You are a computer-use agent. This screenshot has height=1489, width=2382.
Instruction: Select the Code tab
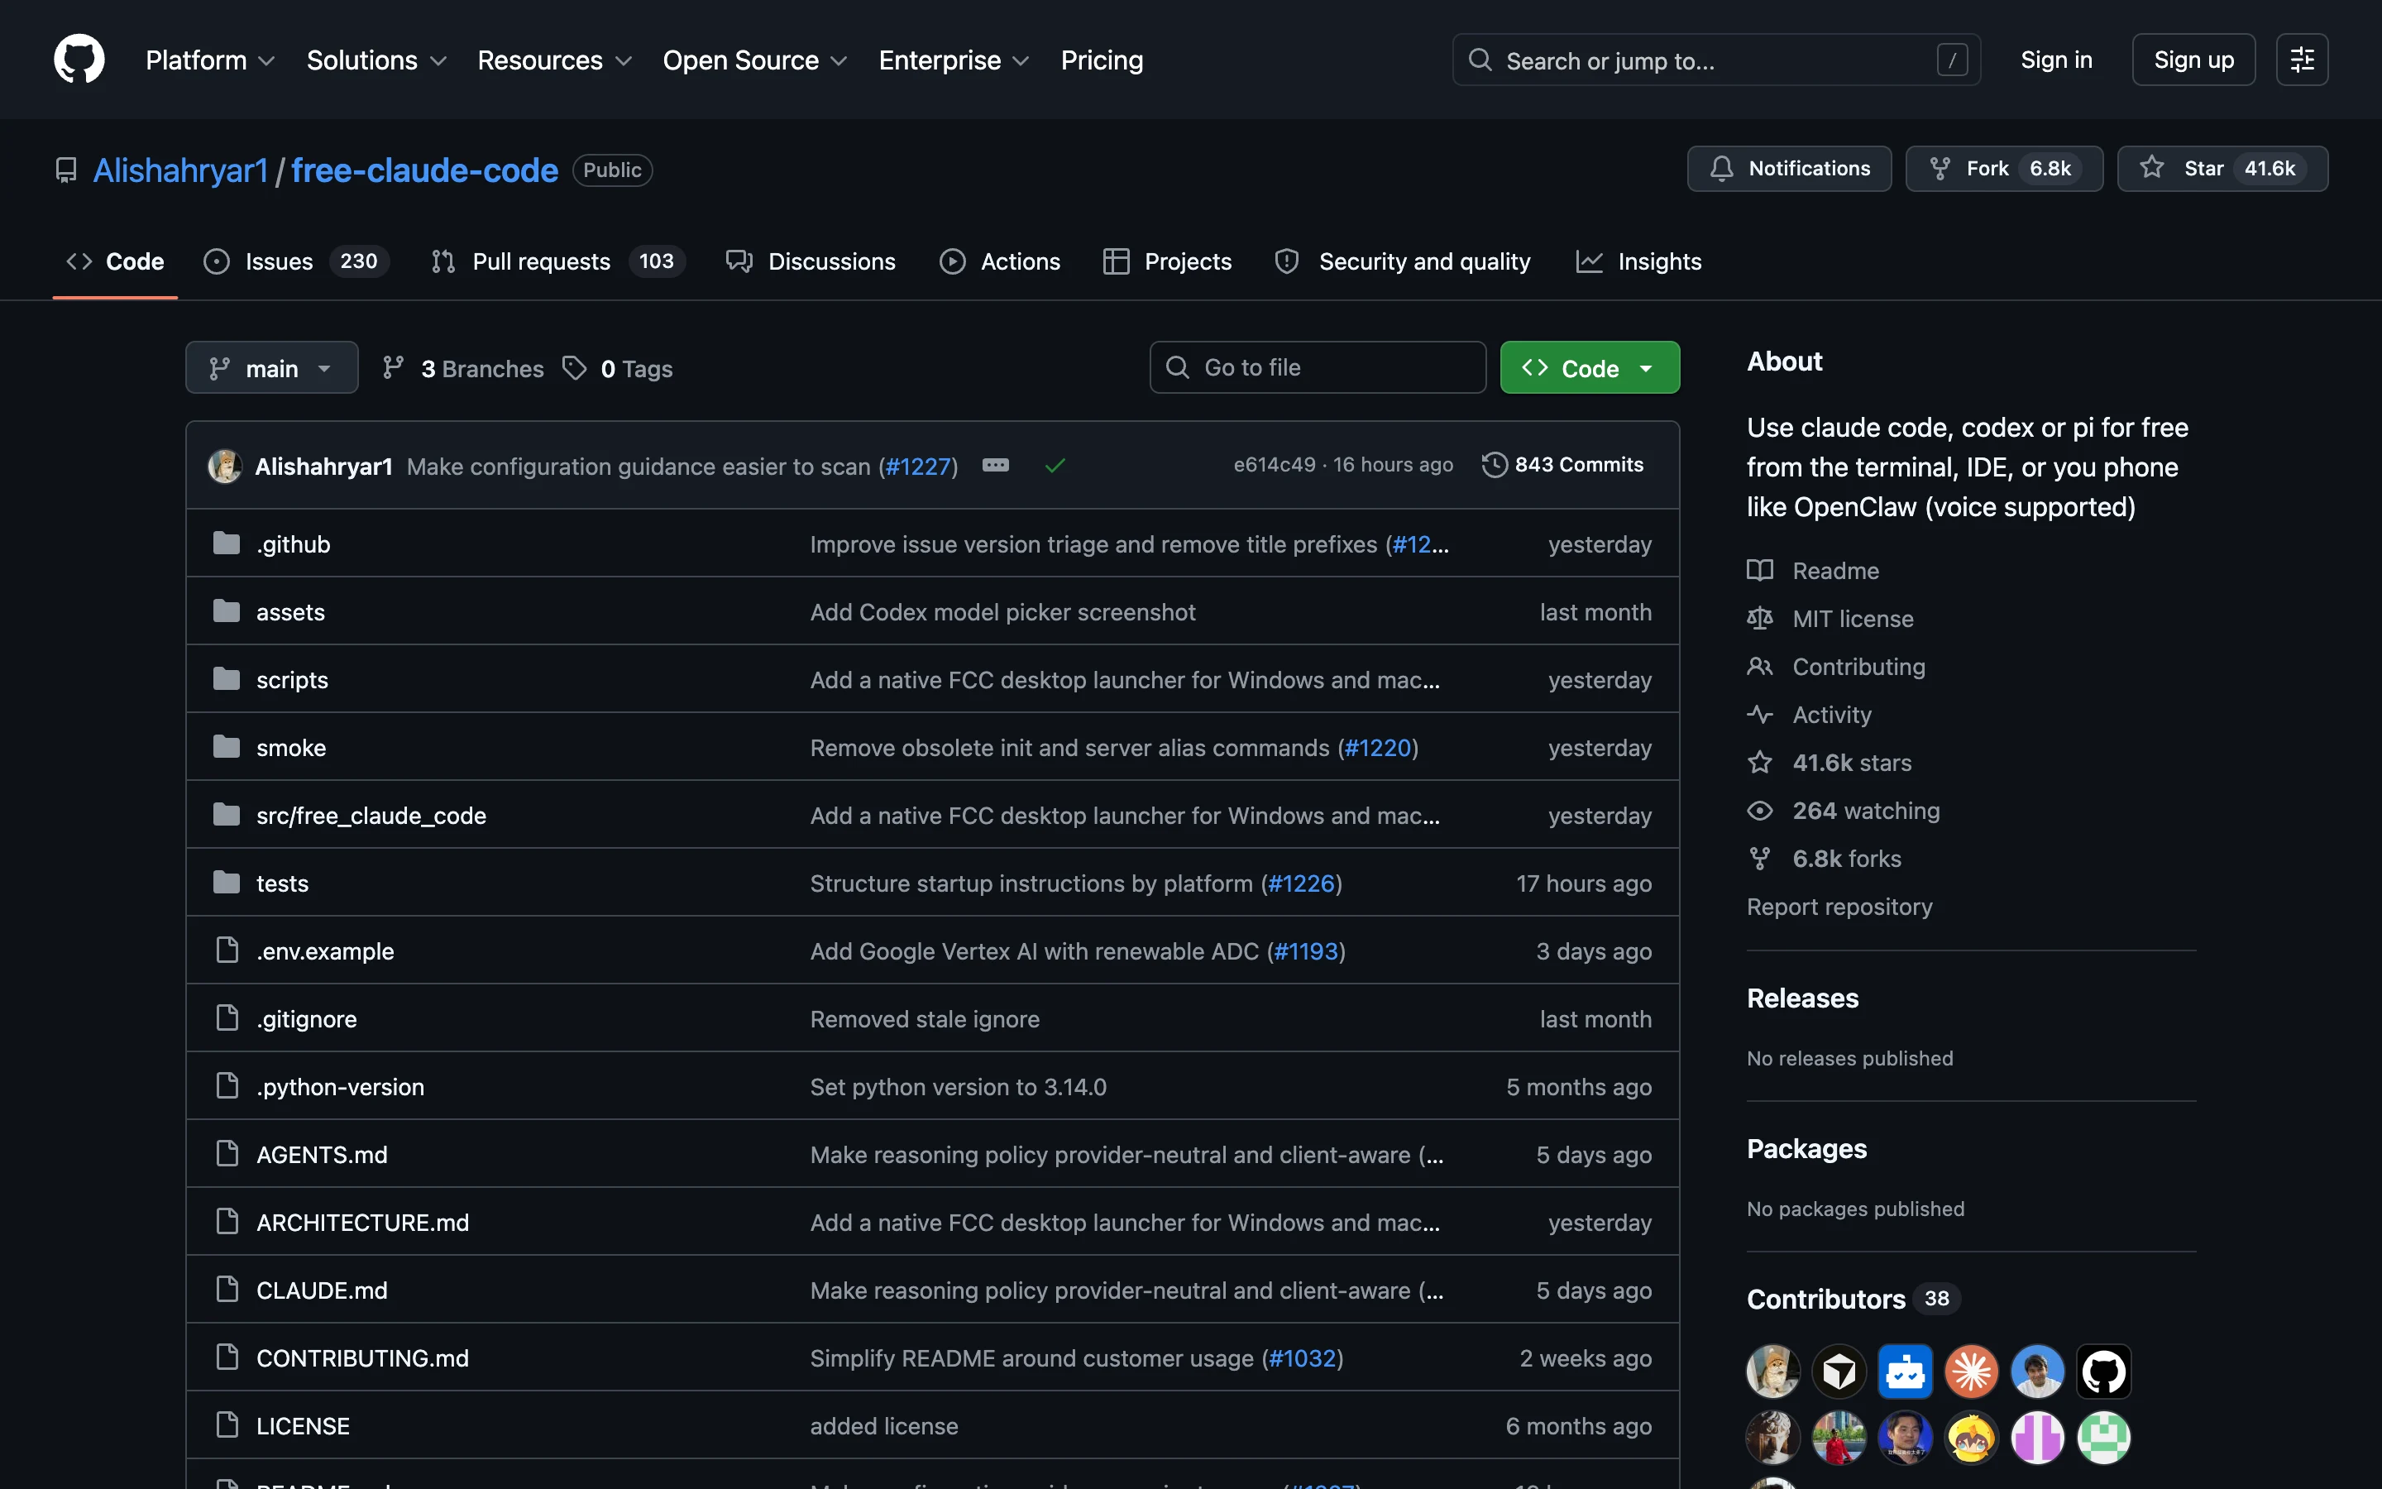point(115,261)
